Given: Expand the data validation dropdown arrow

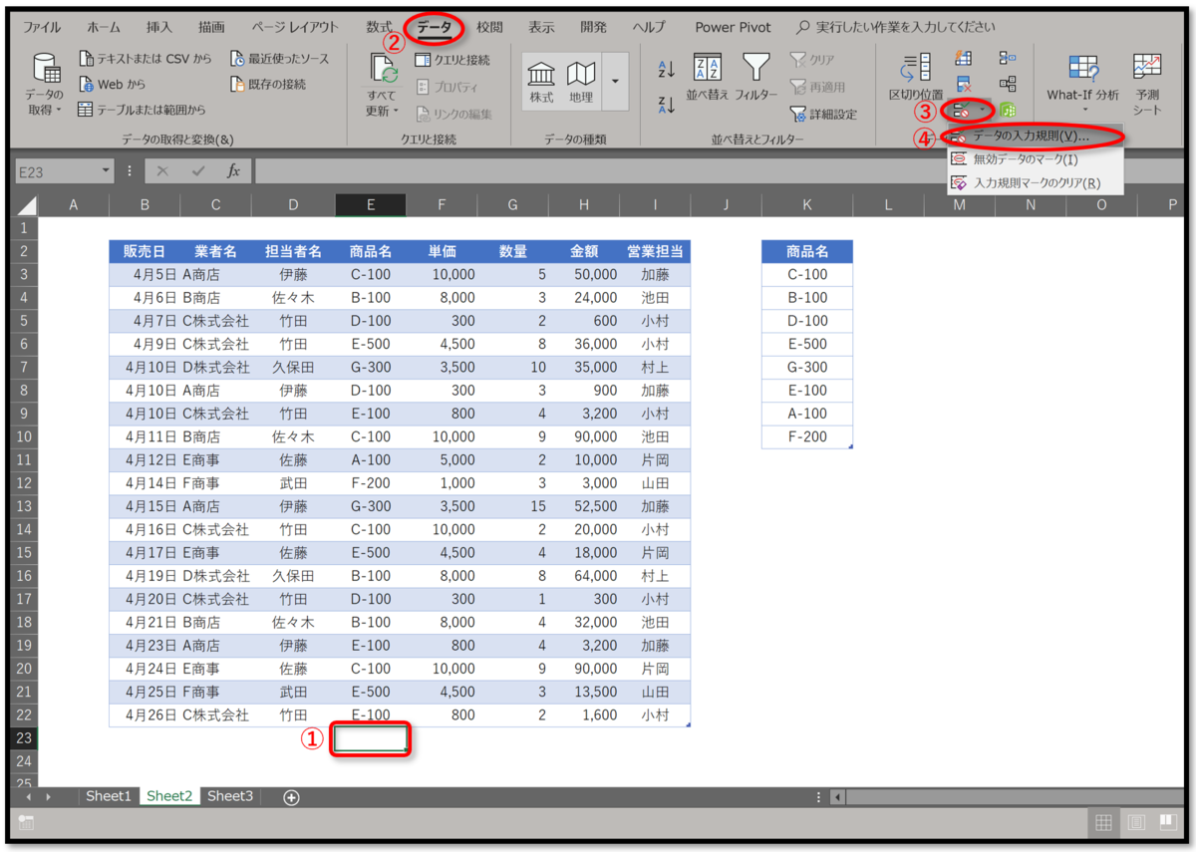Looking at the screenshot, I should click(x=983, y=111).
